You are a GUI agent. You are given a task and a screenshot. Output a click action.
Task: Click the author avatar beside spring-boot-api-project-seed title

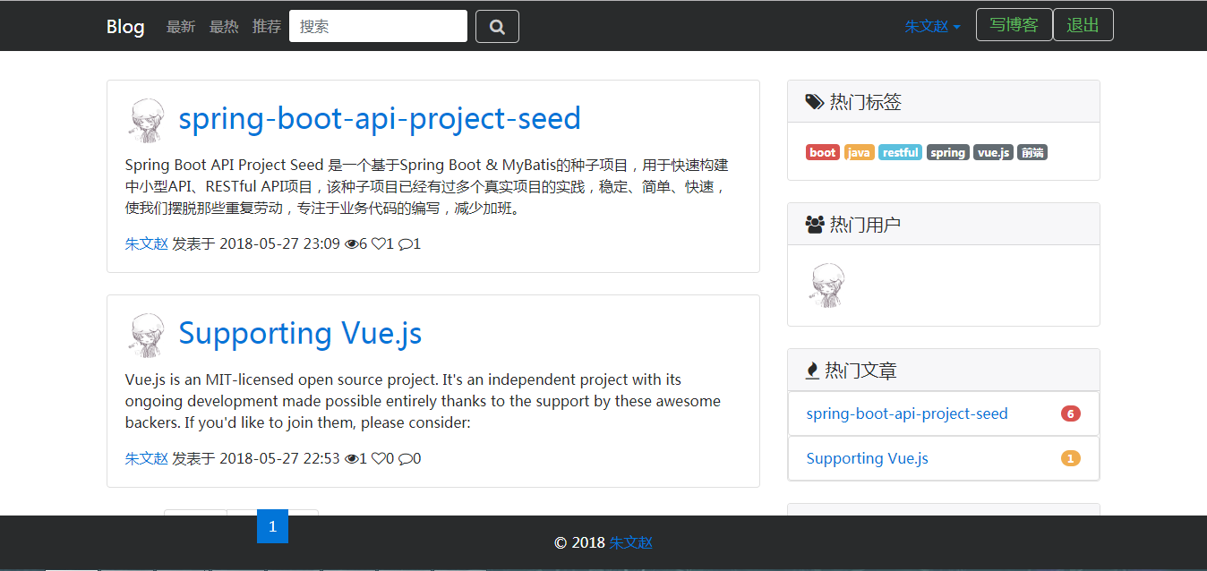147,120
